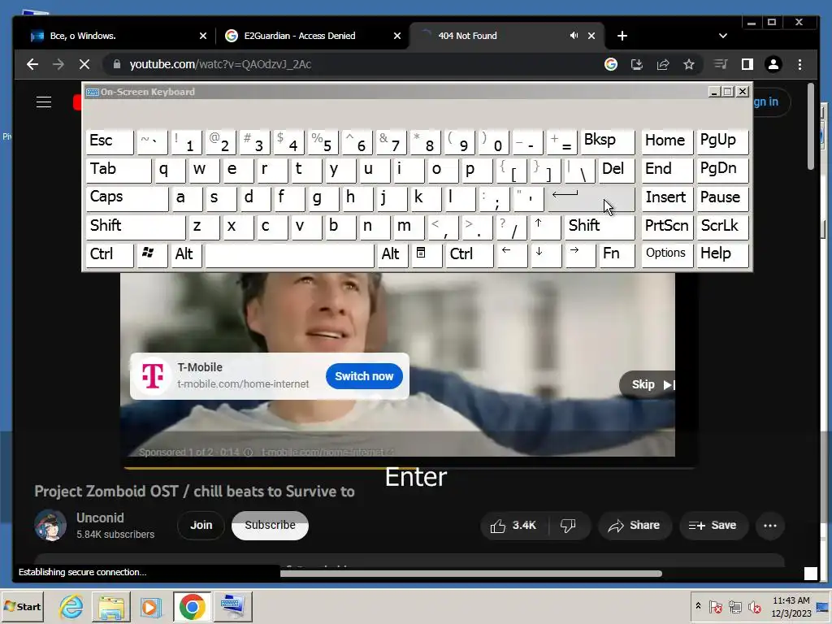This screenshot has height=624, width=832.
Task: Toggle the left Ctrl key
Action: [x=110, y=254]
